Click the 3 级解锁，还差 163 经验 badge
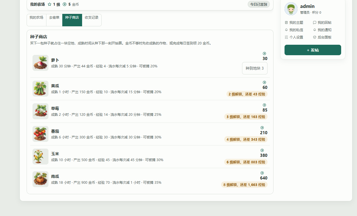The image size is (357, 216). 246,117
